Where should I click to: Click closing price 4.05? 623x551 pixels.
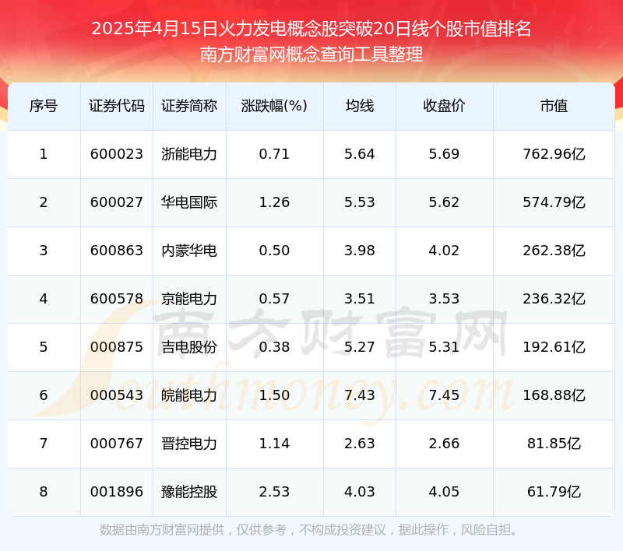(444, 492)
